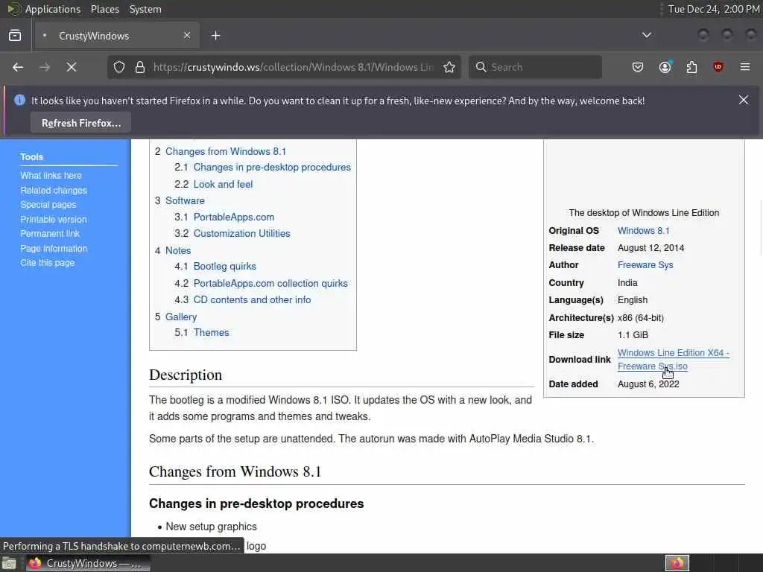The image size is (763, 572).
Task: Jump to Software contents entry
Action: [185, 200]
